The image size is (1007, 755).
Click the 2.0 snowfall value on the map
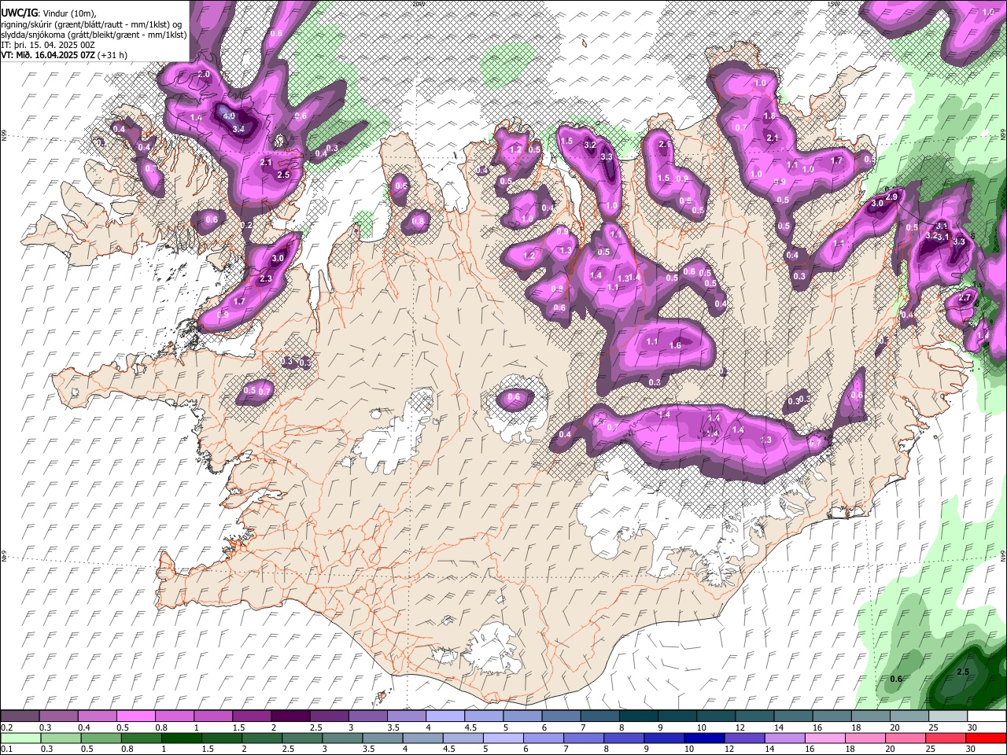click(204, 74)
